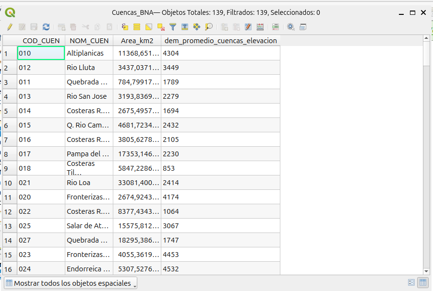
Task: Switch to form view at bottom right
Action: (x=411, y=283)
